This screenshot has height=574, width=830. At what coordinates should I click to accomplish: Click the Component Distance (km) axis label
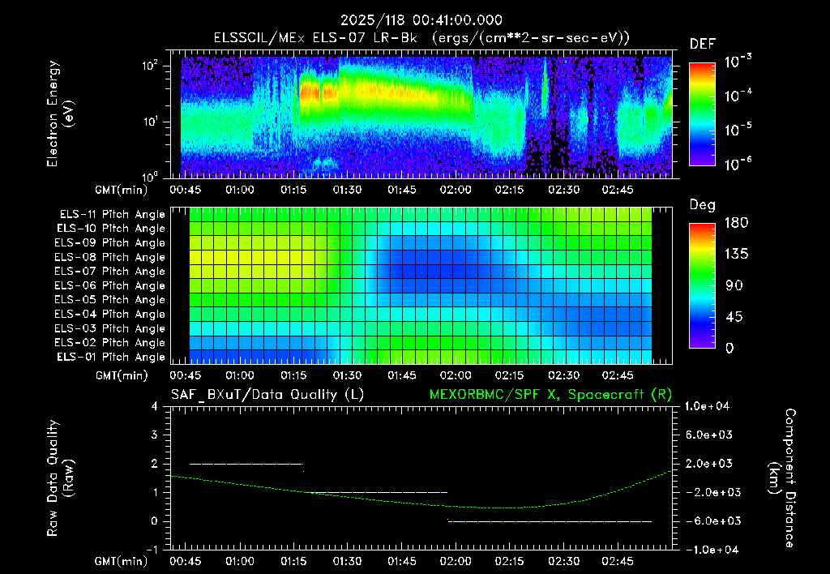click(x=782, y=478)
